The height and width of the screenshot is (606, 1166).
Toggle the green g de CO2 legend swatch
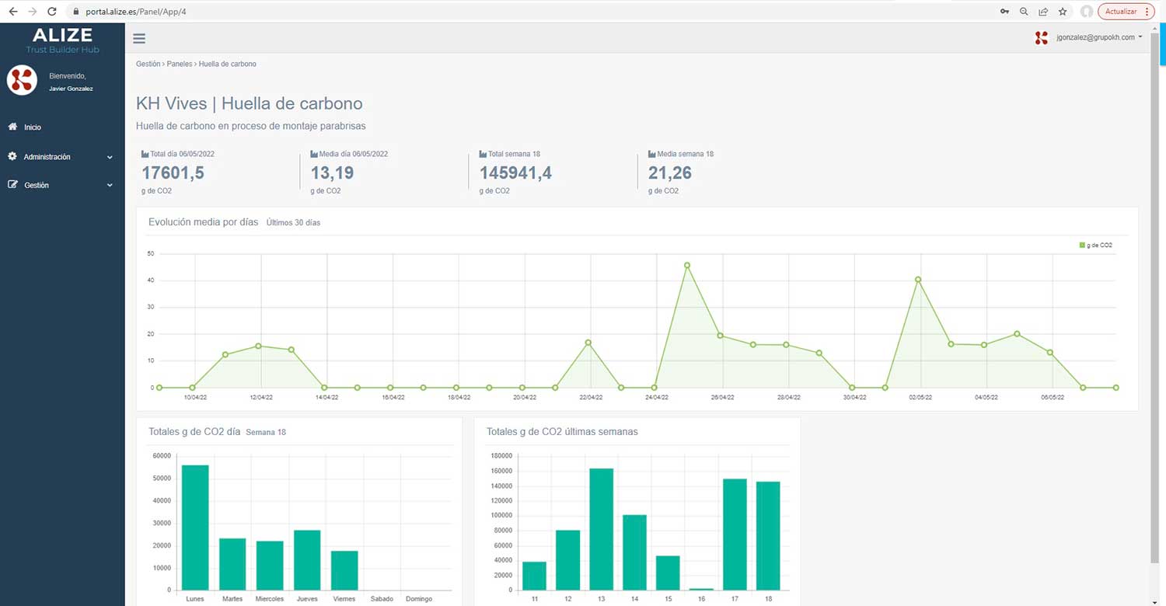tap(1082, 245)
